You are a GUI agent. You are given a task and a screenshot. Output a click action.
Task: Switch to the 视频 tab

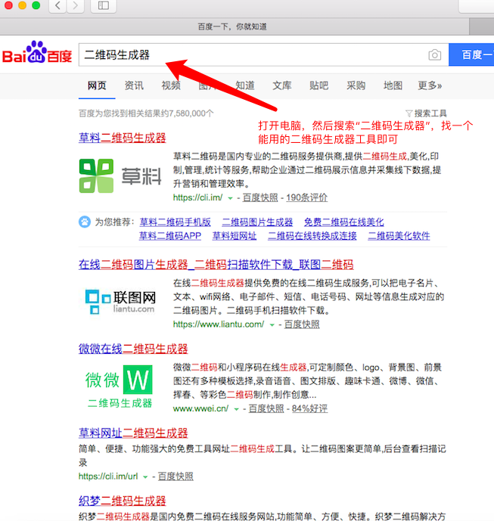pos(171,85)
